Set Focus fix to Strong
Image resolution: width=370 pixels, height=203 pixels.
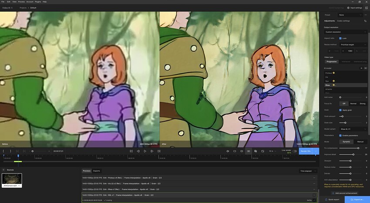363,103
